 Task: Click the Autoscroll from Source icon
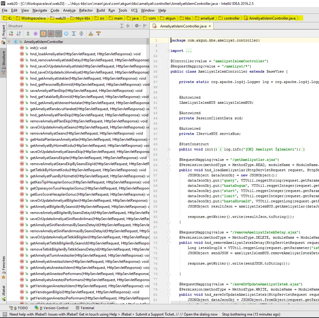click(x=98, y=34)
